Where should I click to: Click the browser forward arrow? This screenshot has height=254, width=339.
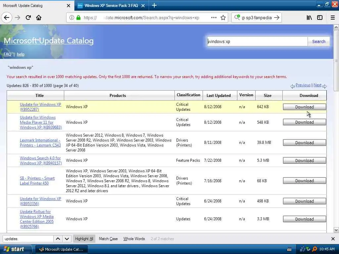click(x=18, y=18)
